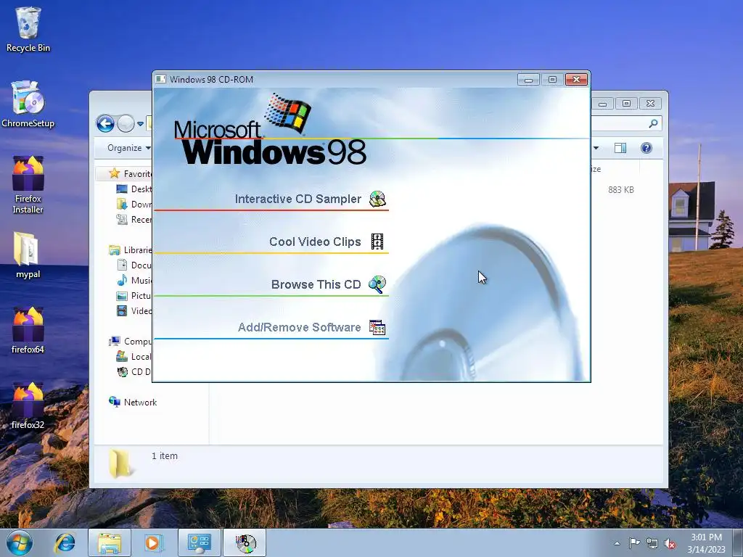743x557 pixels.
Task: Click the magnifier disc icon beside Browse This CD
Action: [x=377, y=284]
